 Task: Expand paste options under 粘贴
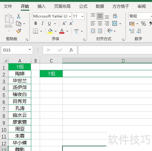[x=9, y=31]
